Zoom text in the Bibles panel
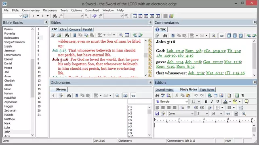 point(121,35)
